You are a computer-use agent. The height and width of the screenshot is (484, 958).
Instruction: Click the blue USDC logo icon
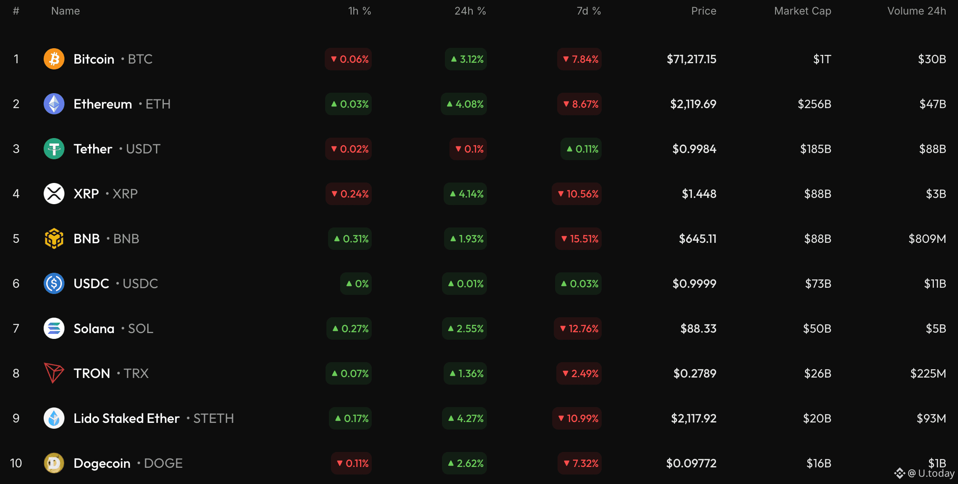point(54,284)
